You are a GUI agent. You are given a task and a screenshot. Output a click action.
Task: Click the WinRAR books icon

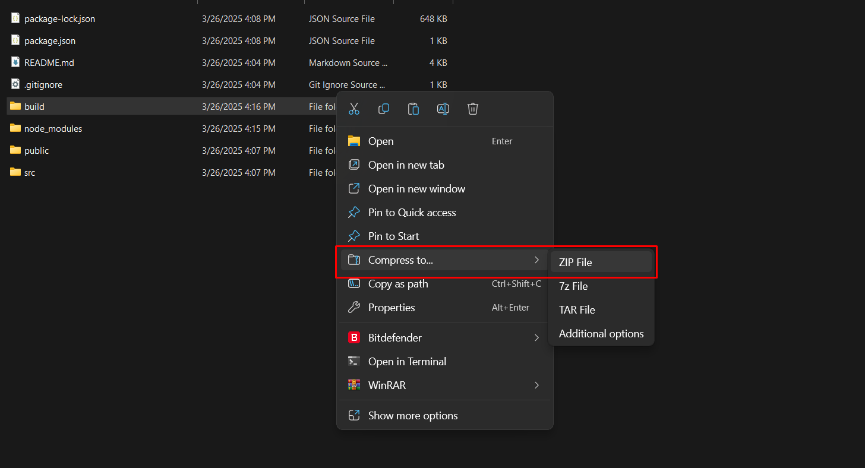click(354, 385)
